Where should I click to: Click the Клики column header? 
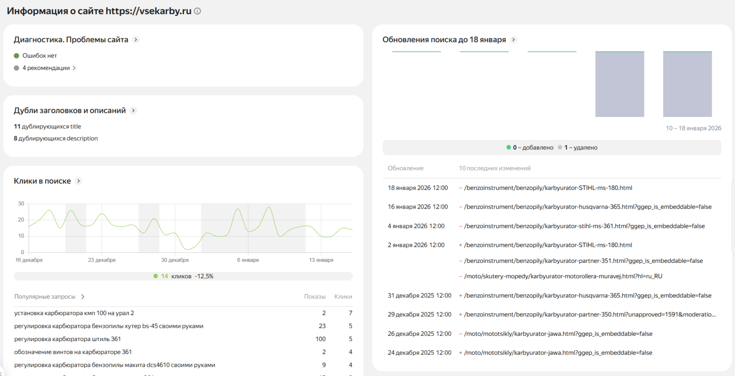(x=343, y=297)
